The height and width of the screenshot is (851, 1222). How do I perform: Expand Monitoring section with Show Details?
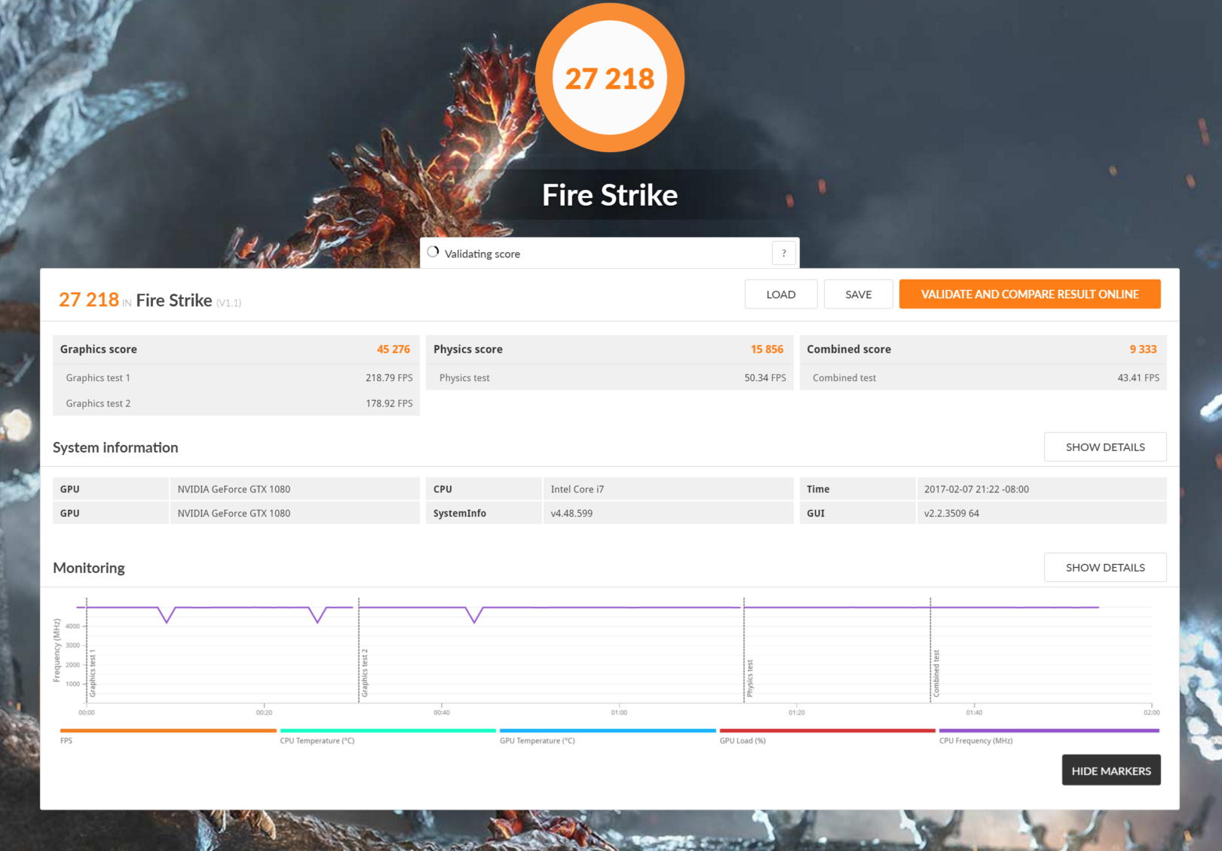[x=1104, y=567]
